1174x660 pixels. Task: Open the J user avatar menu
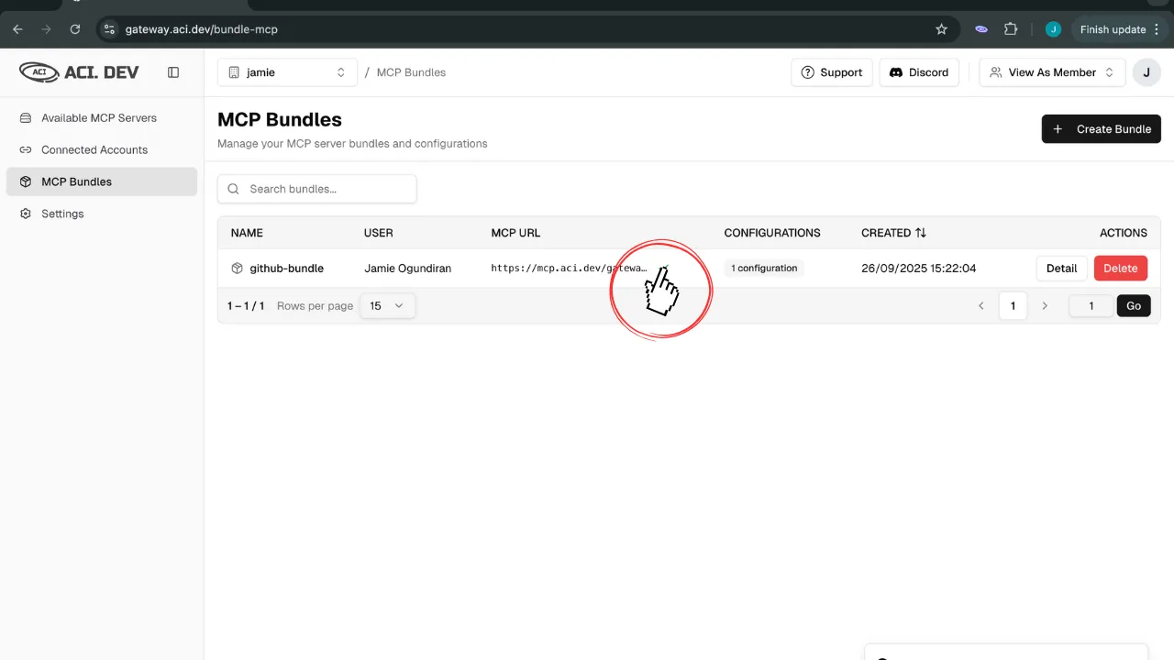[1146, 72]
